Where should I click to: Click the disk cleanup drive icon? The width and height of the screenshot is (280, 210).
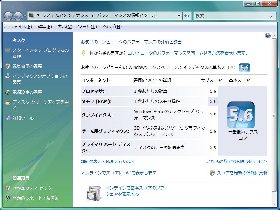tap(7, 102)
